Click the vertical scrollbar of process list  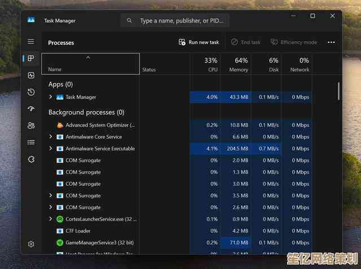338,90
